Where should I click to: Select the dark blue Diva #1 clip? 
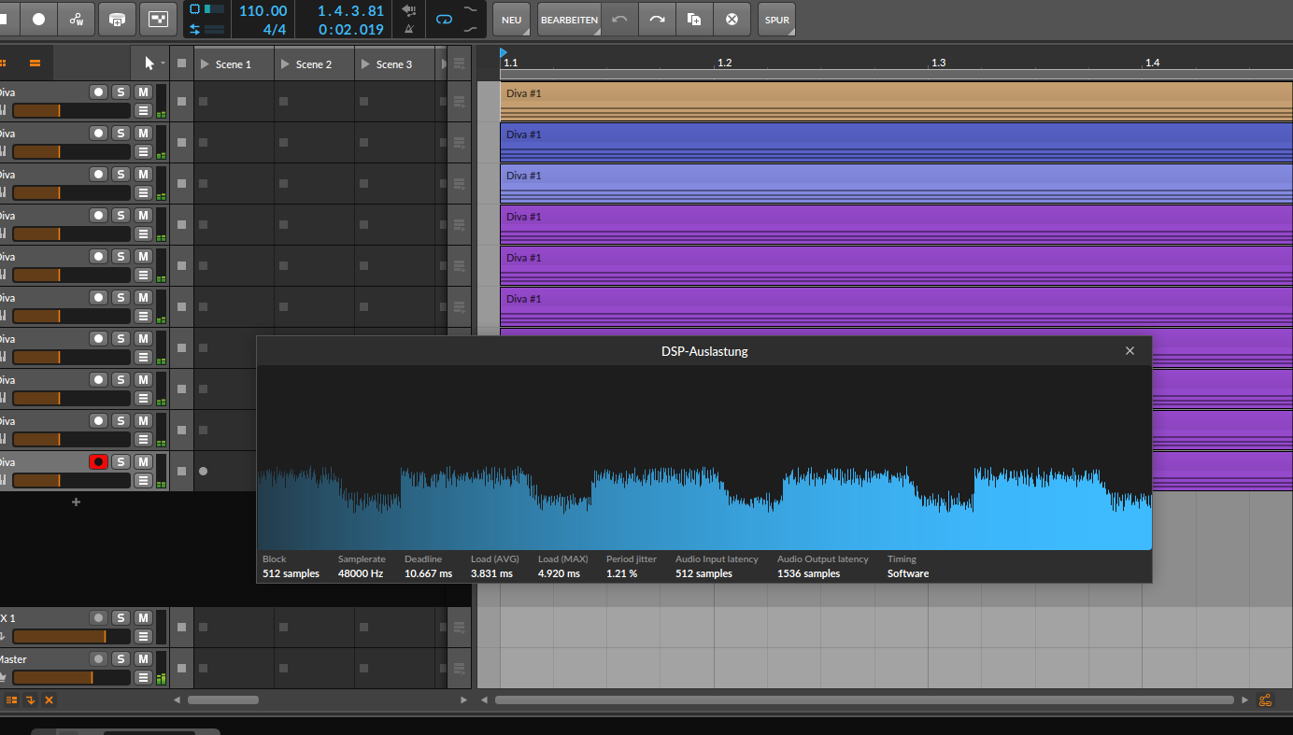896,142
